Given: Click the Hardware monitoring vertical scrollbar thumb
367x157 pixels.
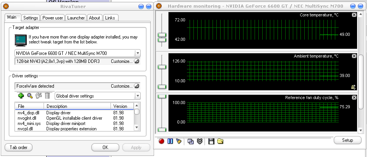Looking at the screenshot, I should (361, 82).
